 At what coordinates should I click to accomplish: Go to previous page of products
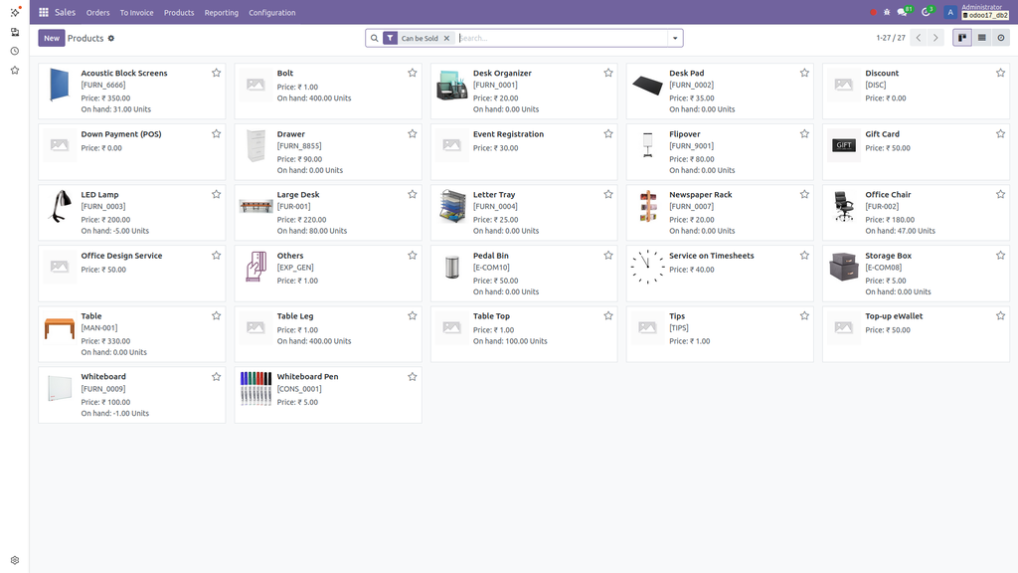click(x=919, y=38)
